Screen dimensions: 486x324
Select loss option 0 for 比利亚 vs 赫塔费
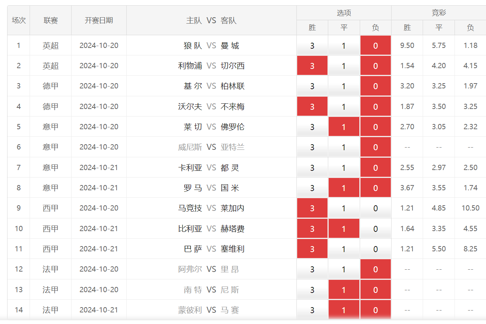point(375,229)
